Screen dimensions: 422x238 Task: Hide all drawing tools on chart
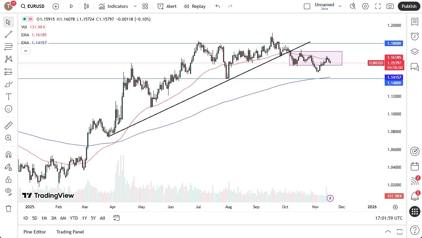point(8,192)
